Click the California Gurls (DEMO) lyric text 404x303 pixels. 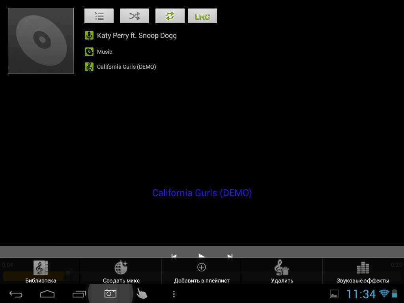point(202,193)
